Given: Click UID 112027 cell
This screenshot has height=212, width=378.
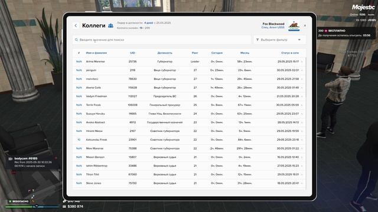Looking at the screenshot, I should 132,96.
